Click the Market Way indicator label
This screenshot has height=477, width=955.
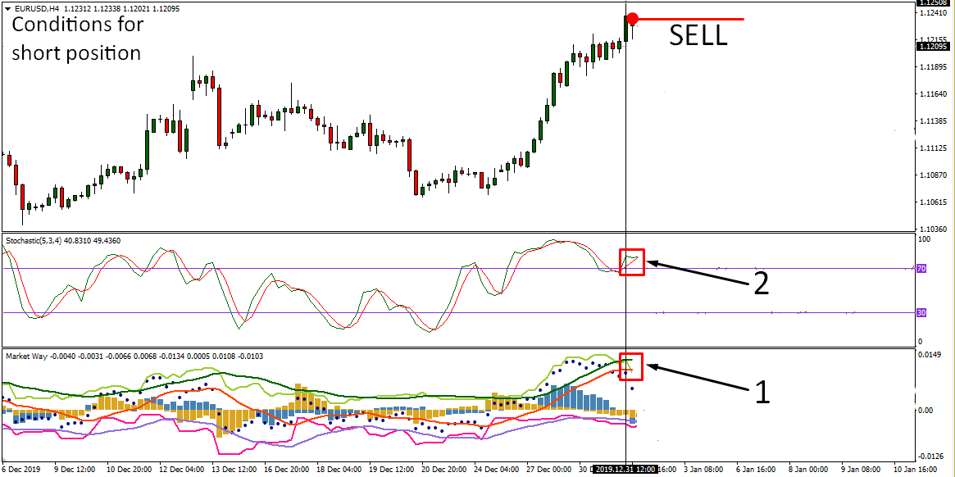[x=28, y=357]
